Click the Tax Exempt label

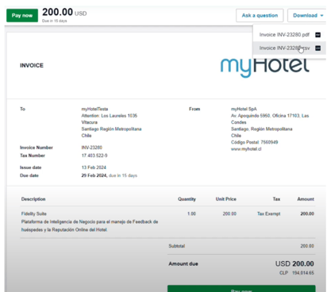pos(269,213)
